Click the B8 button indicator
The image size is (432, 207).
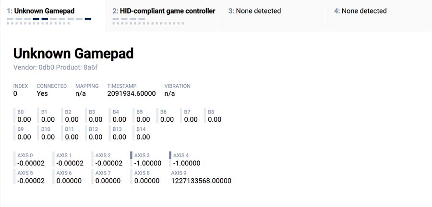coord(214,116)
